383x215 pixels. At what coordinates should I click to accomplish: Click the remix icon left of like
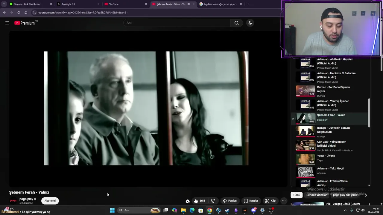(188, 201)
